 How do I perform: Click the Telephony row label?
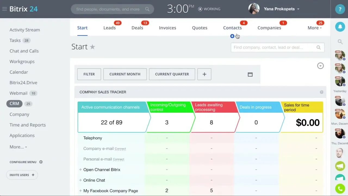[93, 138]
